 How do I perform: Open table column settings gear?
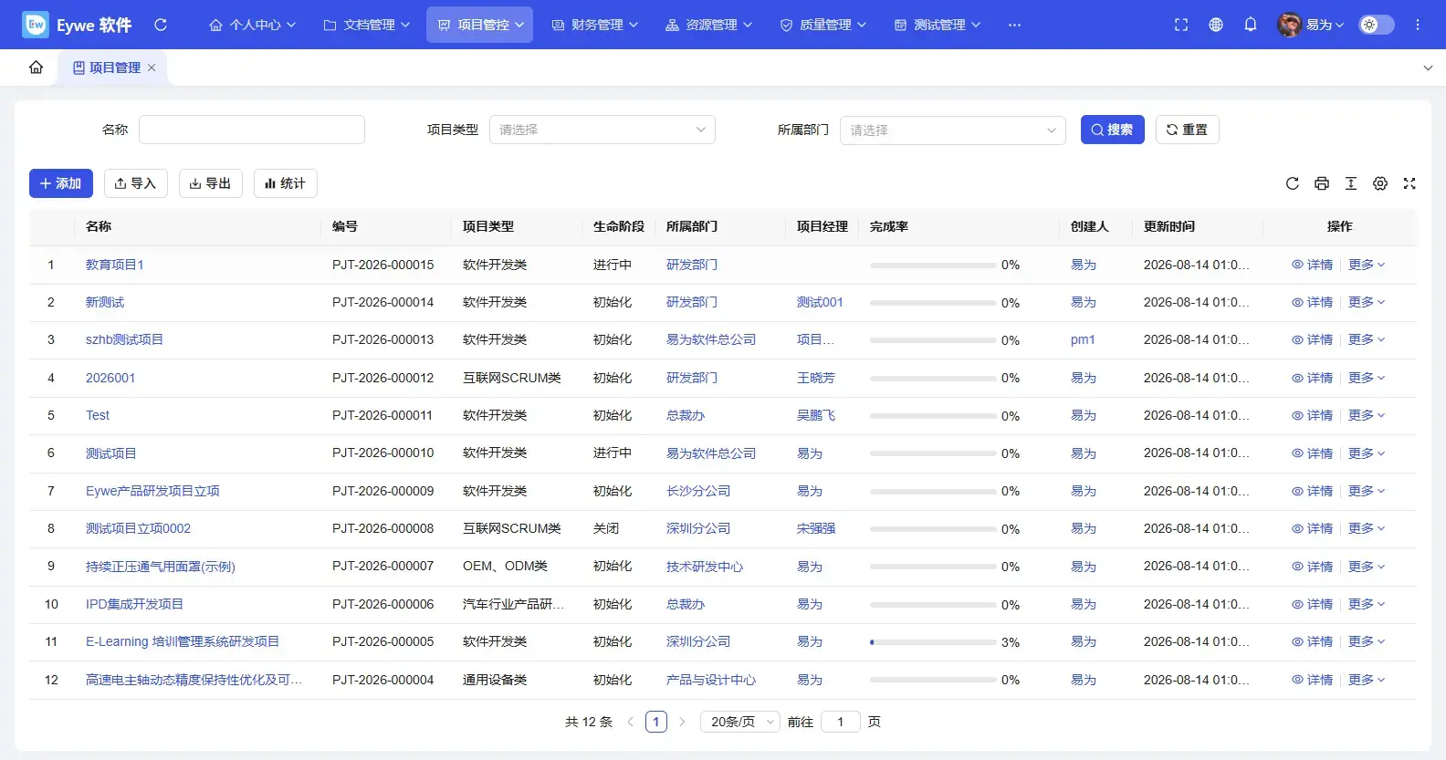point(1380,183)
